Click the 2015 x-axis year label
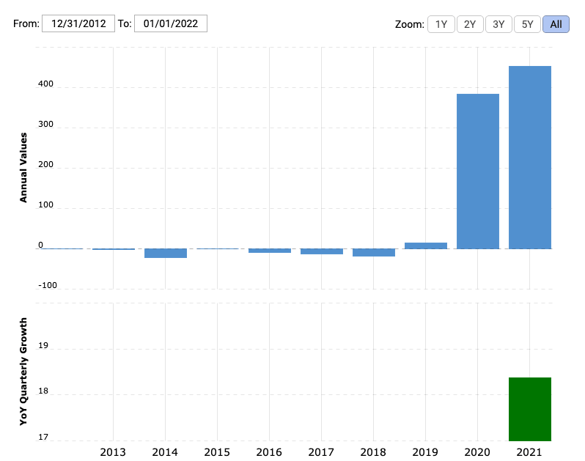This screenshot has height=461, width=585. point(217,451)
